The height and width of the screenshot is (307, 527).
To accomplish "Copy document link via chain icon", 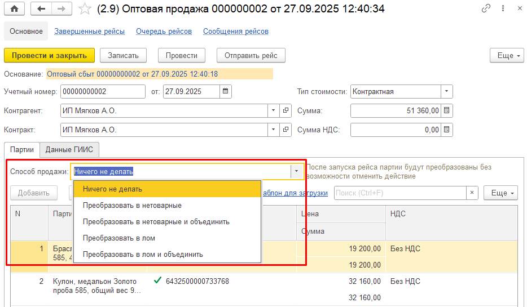I will 486,9.
